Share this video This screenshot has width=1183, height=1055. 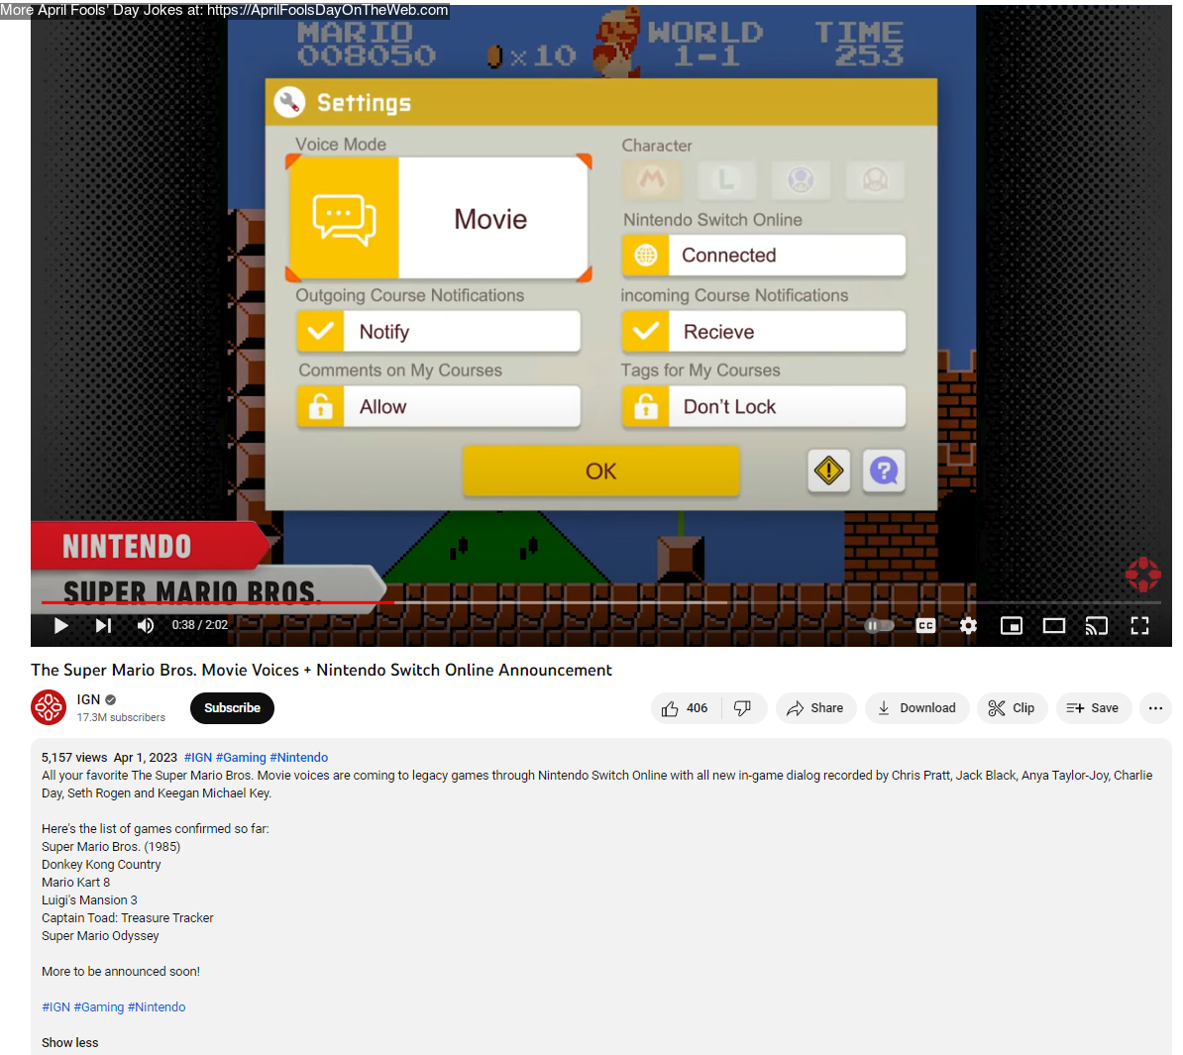tap(815, 708)
